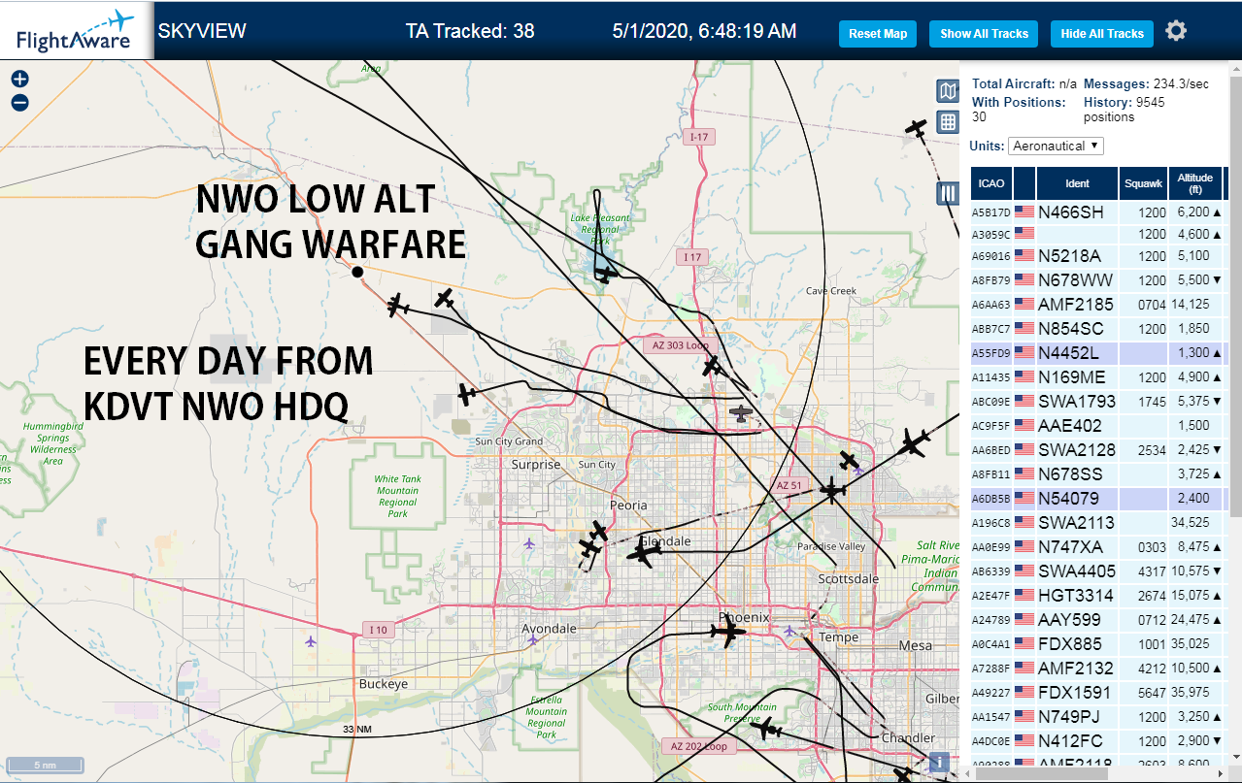Toggle the grid overlay icon

click(948, 122)
